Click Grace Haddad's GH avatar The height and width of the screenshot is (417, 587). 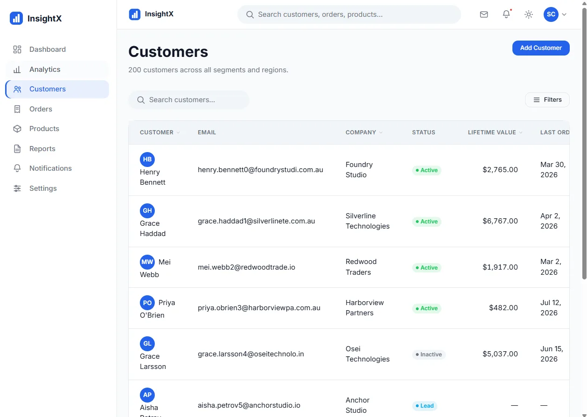click(147, 211)
